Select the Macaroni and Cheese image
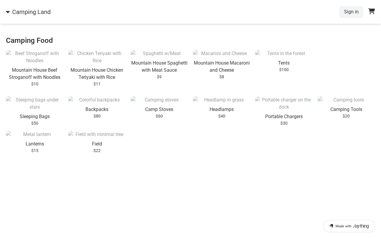381x238 pixels. 221,54
